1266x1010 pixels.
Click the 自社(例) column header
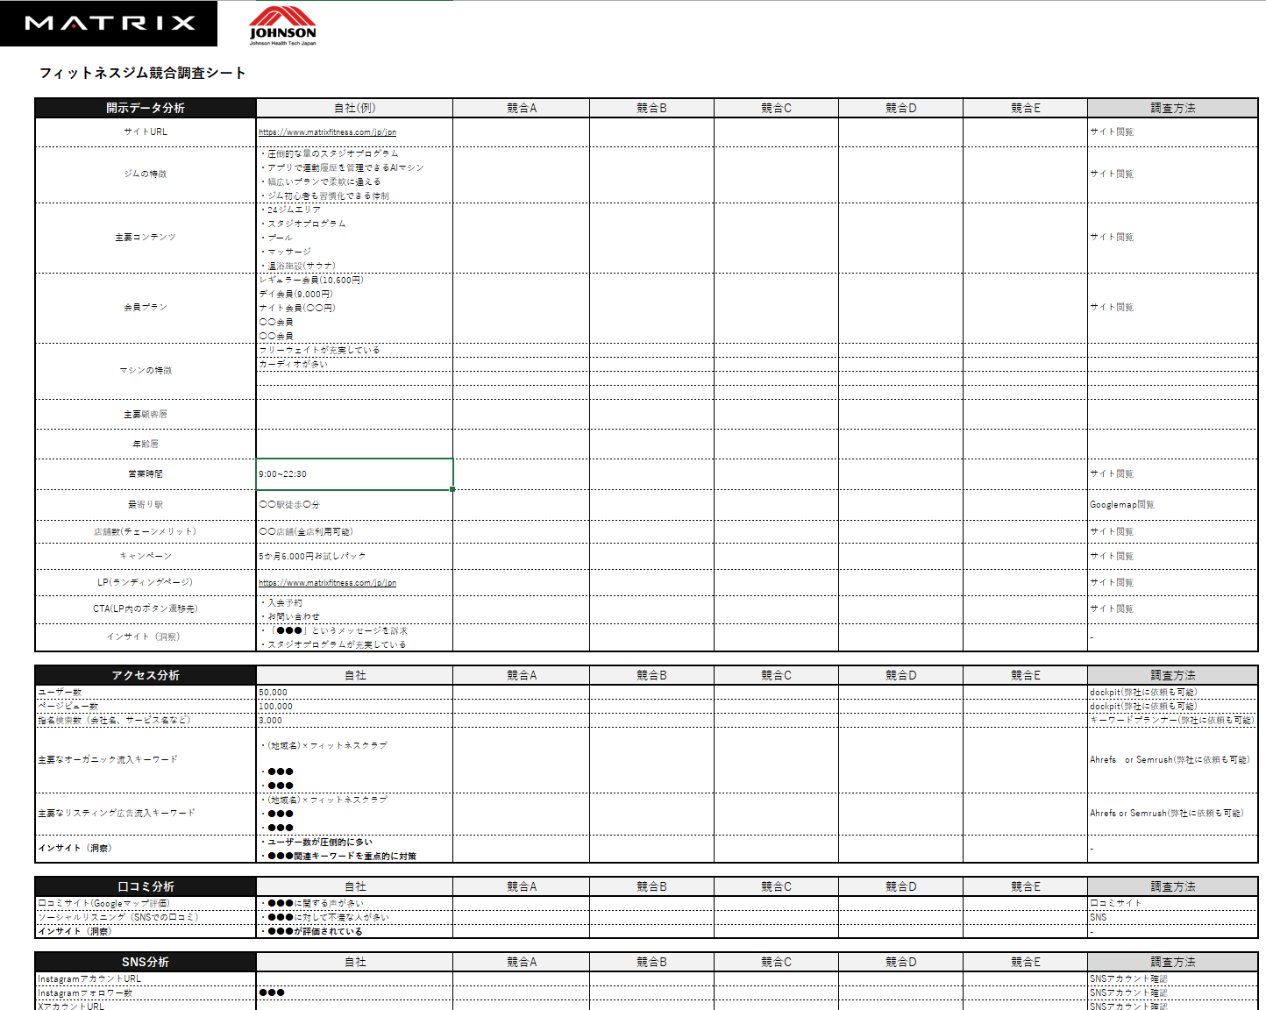click(x=354, y=108)
